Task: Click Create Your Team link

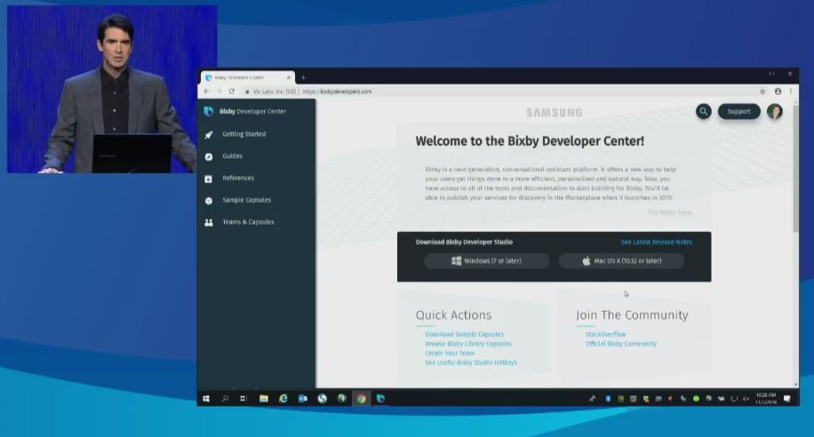Action: point(450,353)
